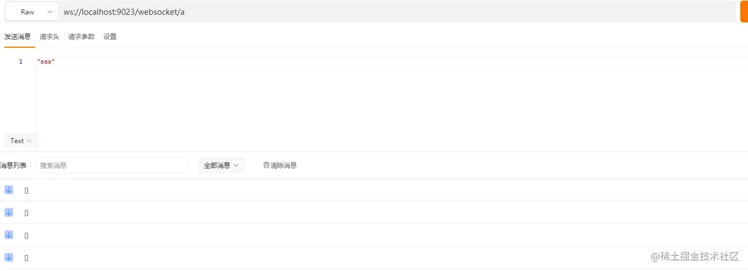Open the 设置 tab

pyautogui.click(x=110, y=37)
